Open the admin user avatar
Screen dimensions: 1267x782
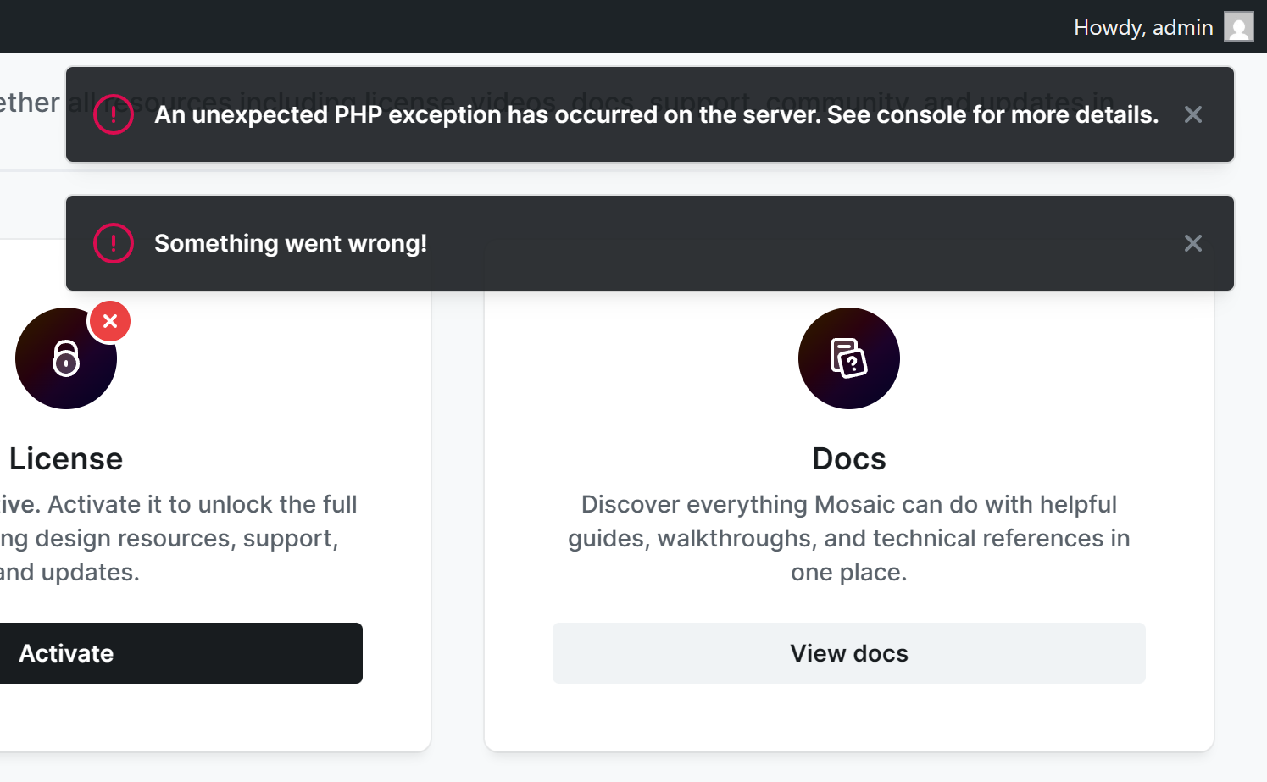point(1238,27)
